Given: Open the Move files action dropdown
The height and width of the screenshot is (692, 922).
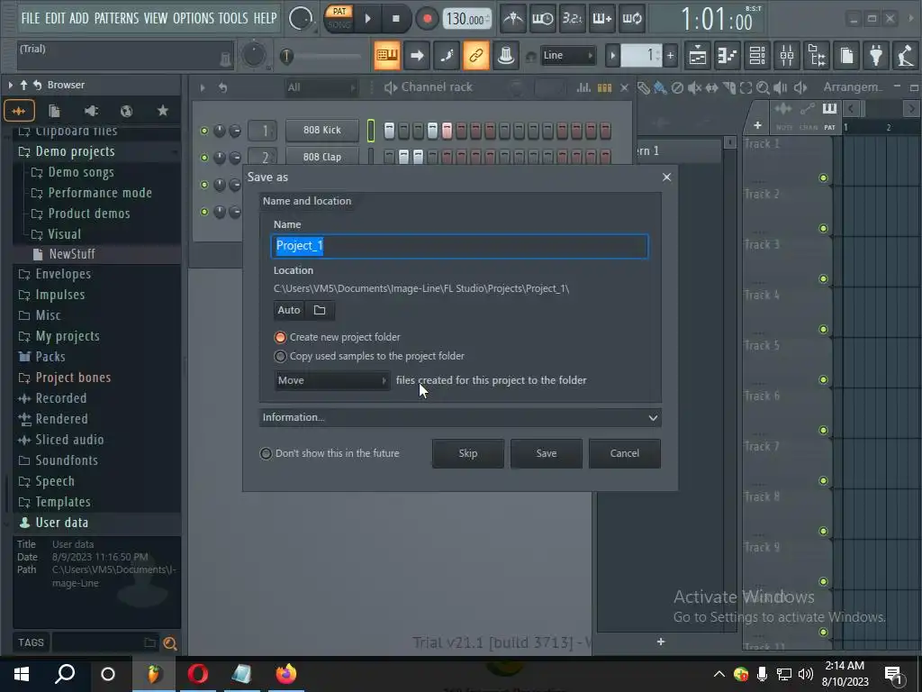Looking at the screenshot, I should tap(331, 381).
